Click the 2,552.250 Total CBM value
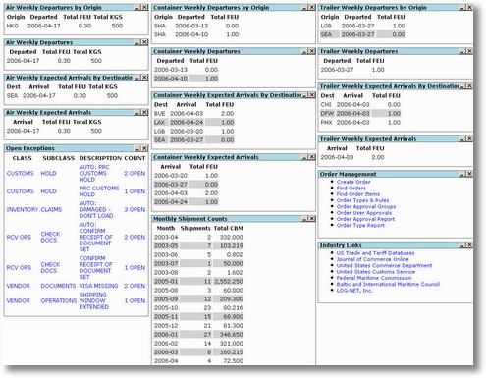This screenshot has height=378, width=486. (x=229, y=281)
